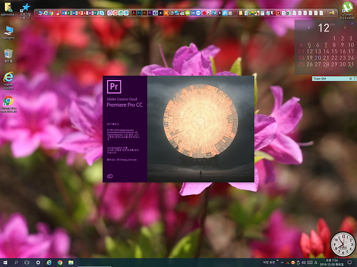Click the analog clock desktop widget
The image size is (357, 267).
click(x=343, y=244)
